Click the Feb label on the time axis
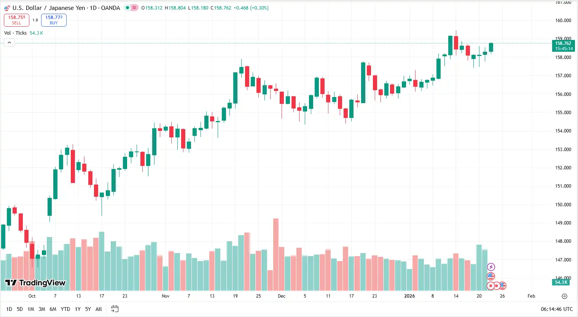 [531, 296]
